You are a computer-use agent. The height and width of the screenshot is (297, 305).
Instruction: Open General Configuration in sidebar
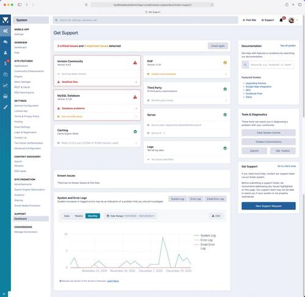(26, 106)
